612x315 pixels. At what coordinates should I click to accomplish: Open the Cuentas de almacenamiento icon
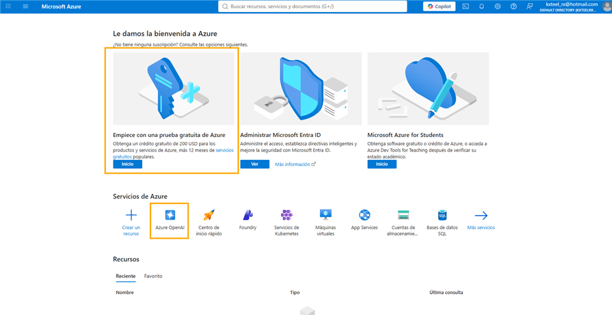point(403,215)
